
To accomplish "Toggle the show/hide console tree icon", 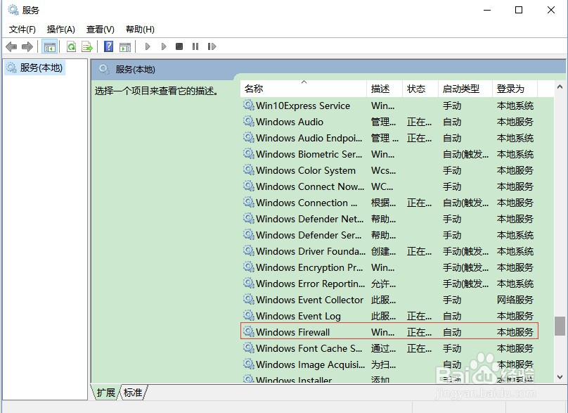I will 50,46.
